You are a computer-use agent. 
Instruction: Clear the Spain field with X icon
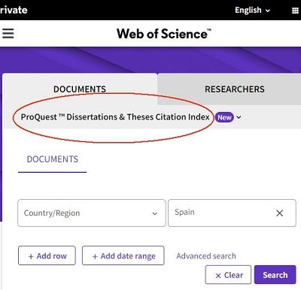point(279,213)
